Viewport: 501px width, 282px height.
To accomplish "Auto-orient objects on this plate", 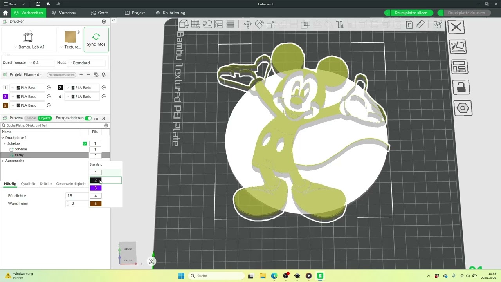I will click(458, 47).
